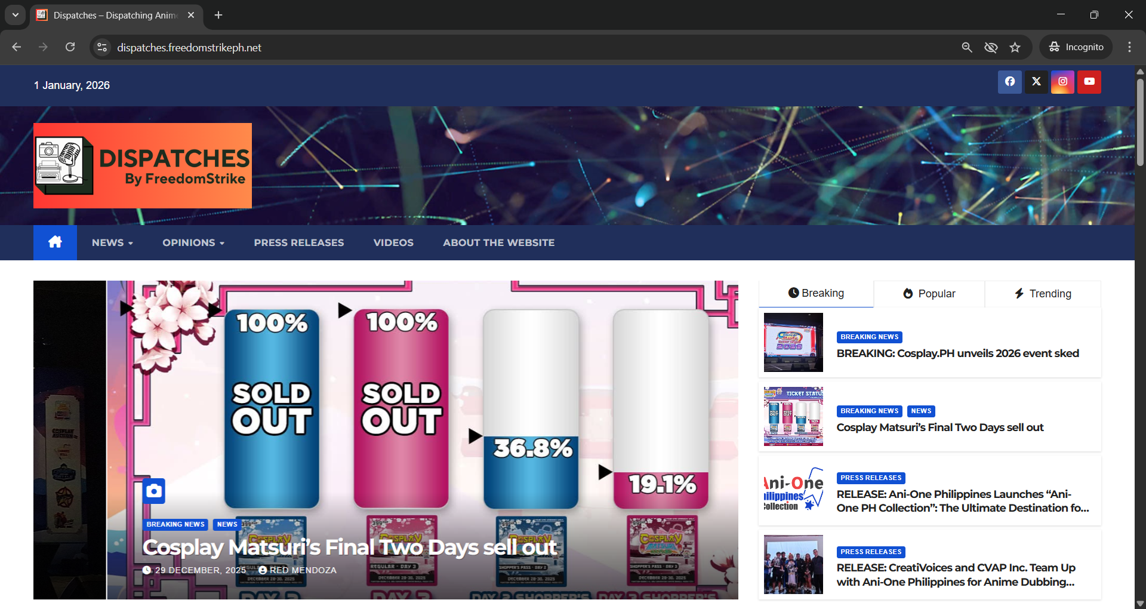Click the ticket status thumbnail in sidebar

click(x=793, y=416)
